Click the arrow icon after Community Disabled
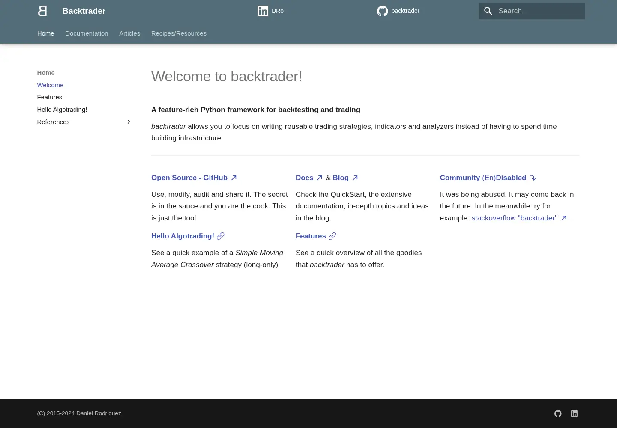Viewport: 617px width, 428px height. click(x=533, y=178)
